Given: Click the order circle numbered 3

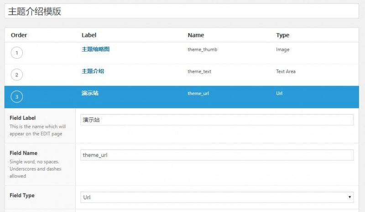Looking at the screenshot, I should (x=17, y=97).
